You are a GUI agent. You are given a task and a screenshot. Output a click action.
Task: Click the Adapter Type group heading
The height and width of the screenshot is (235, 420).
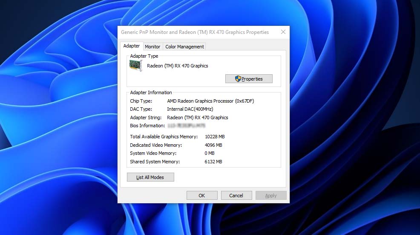(x=144, y=56)
